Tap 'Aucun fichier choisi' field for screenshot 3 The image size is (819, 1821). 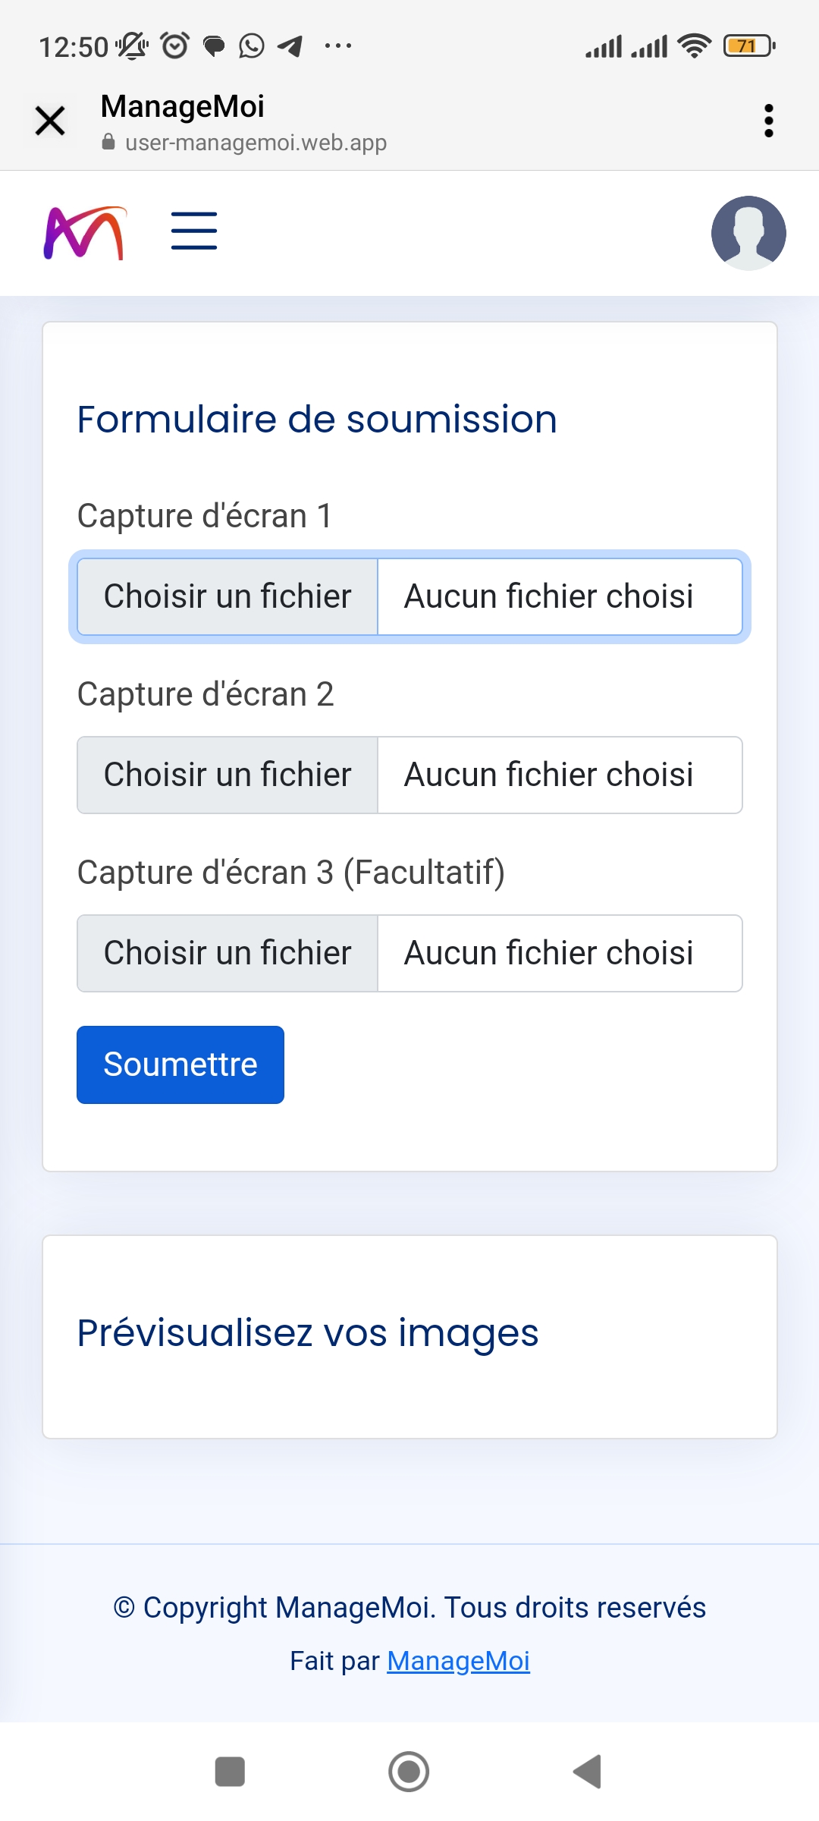tap(559, 954)
